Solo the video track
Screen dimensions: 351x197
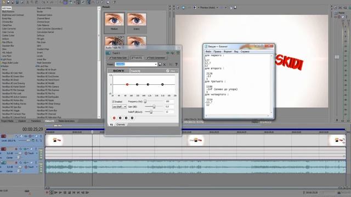point(41,136)
